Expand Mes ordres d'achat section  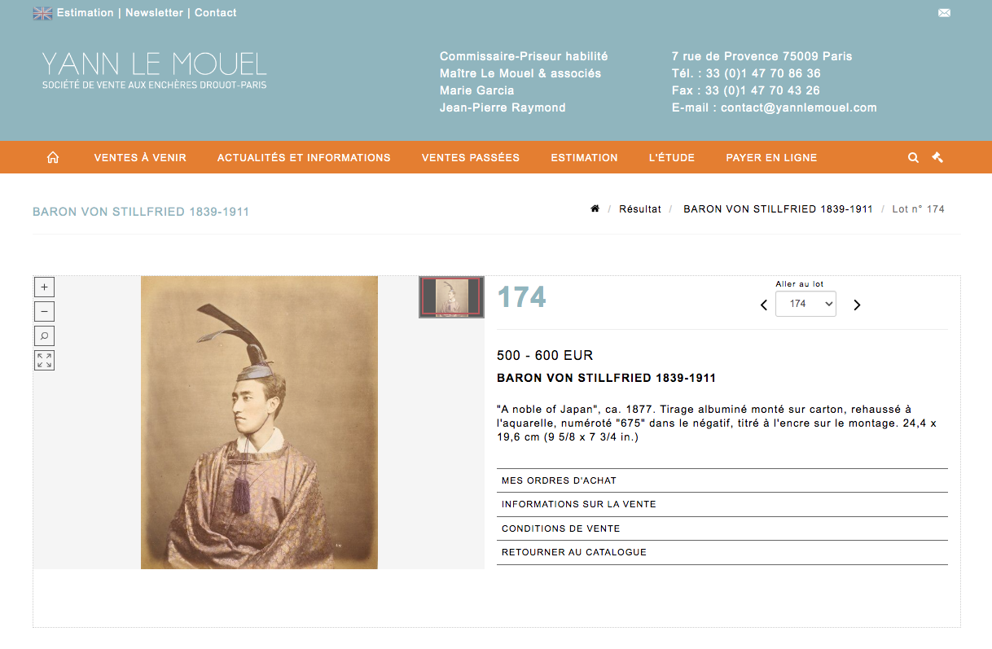click(x=722, y=480)
